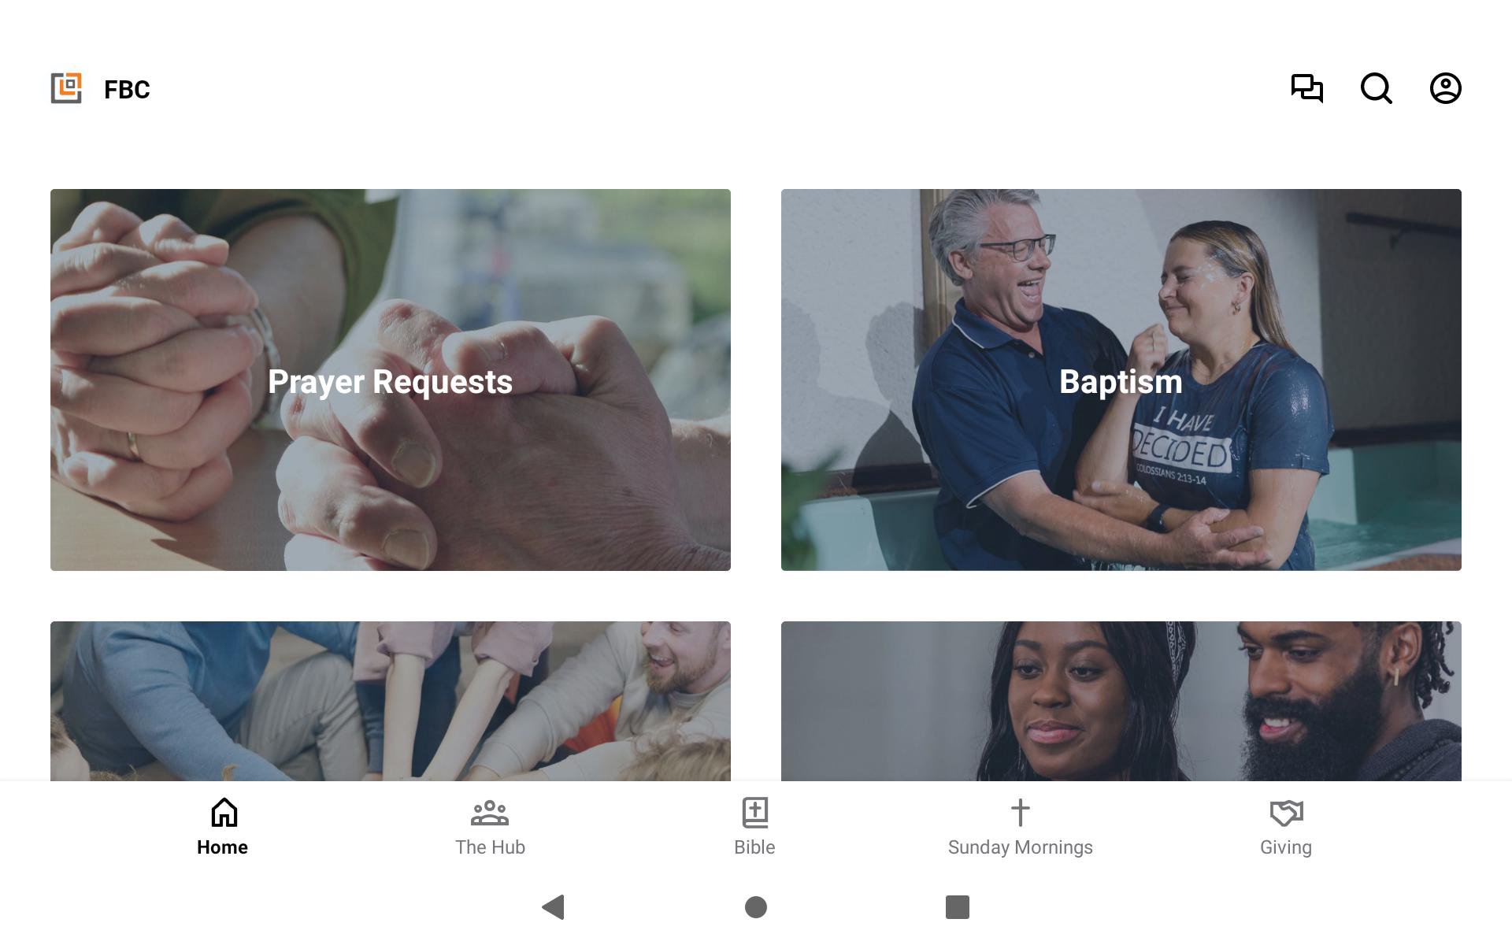Tap the search magnifier icon
The height and width of the screenshot is (945, 1512).
1377,88
